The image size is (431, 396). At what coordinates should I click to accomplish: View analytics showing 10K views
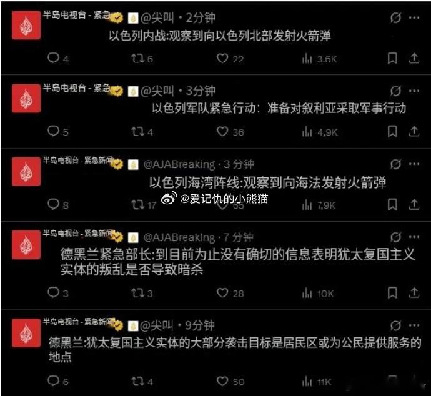[x=307, y=293]
